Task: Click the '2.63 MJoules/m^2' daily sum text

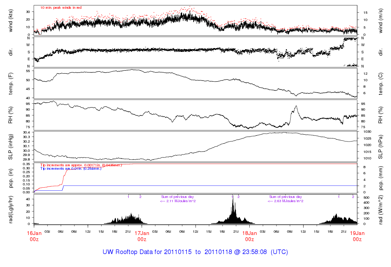Action: click(x=286, y=201)
